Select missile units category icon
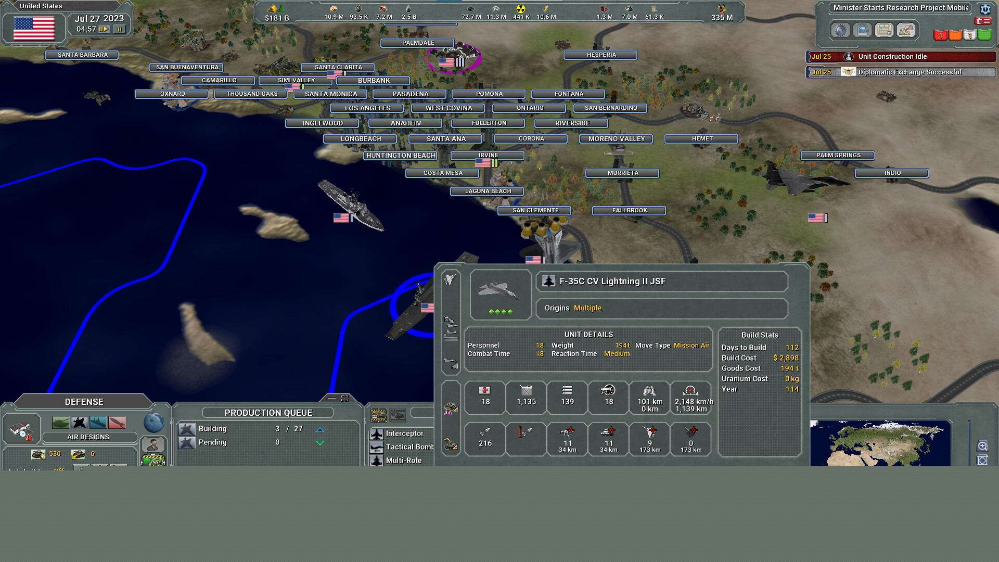Viewport: 999px width, 562px height. 117,423
